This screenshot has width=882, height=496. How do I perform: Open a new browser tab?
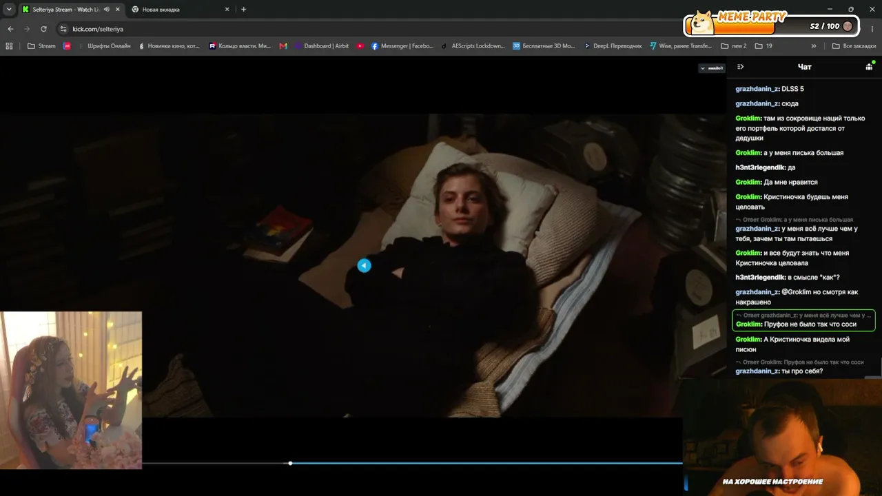click(x=243, y=10)
